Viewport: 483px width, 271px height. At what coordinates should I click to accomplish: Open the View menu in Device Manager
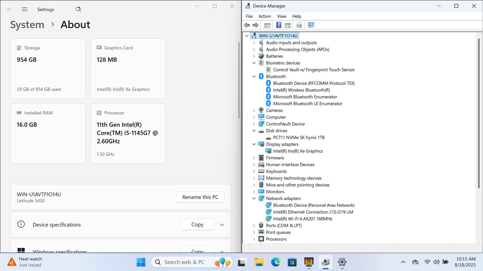pyautogui.click(x=281, y=16)
